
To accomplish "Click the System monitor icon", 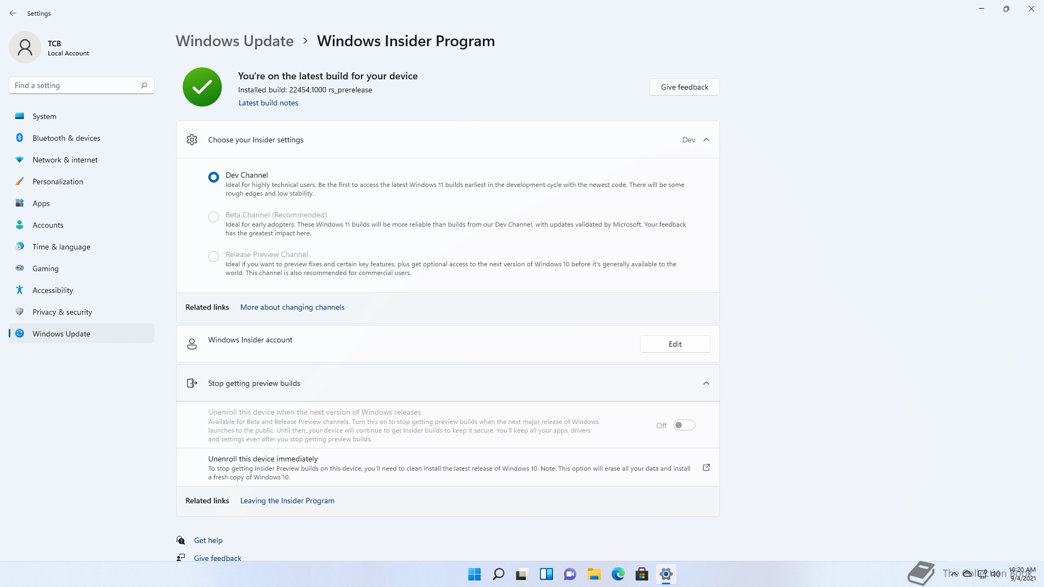I will (20, 116).
